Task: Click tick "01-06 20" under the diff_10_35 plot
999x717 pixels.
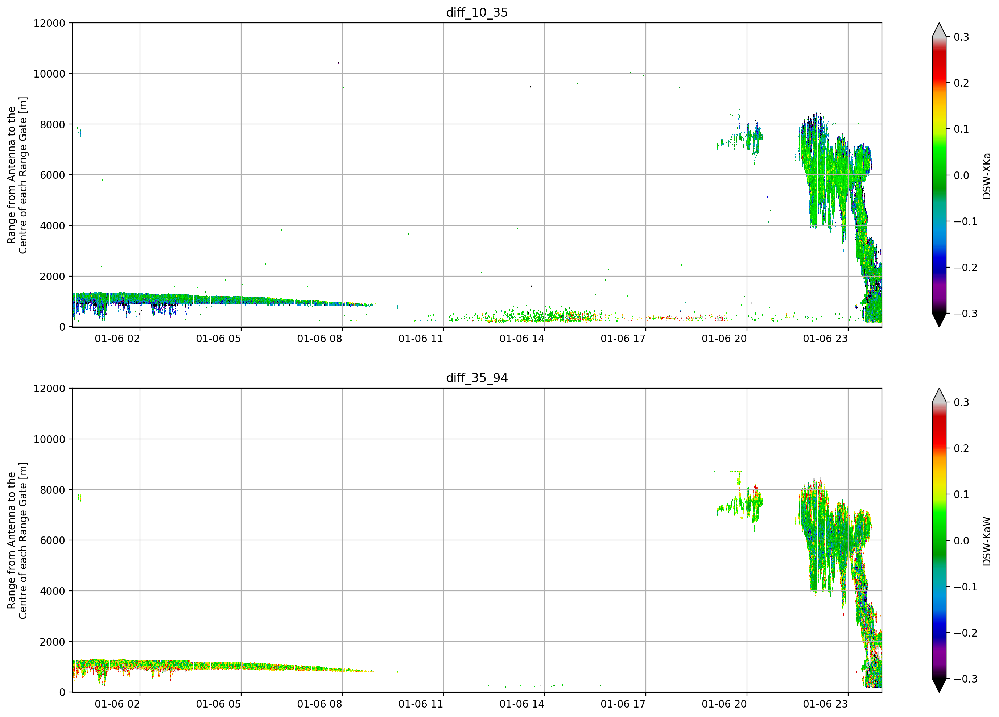Action: point(724,339)
